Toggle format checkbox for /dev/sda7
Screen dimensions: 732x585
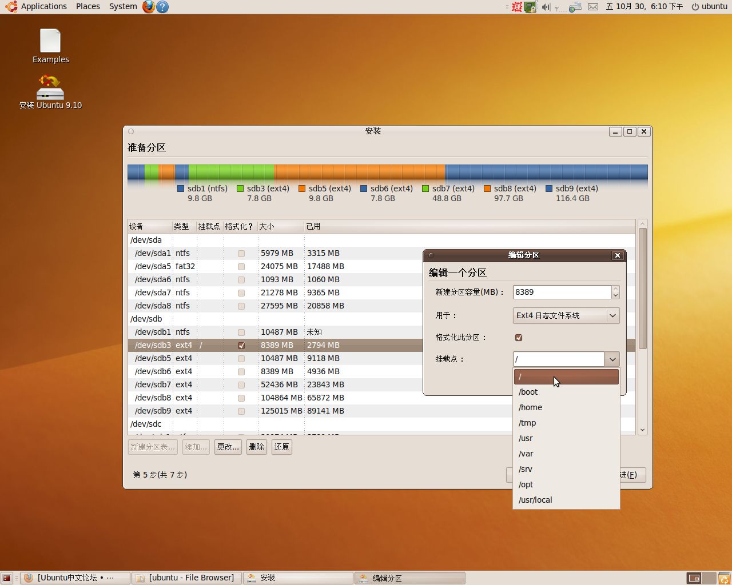coord(241,293)
